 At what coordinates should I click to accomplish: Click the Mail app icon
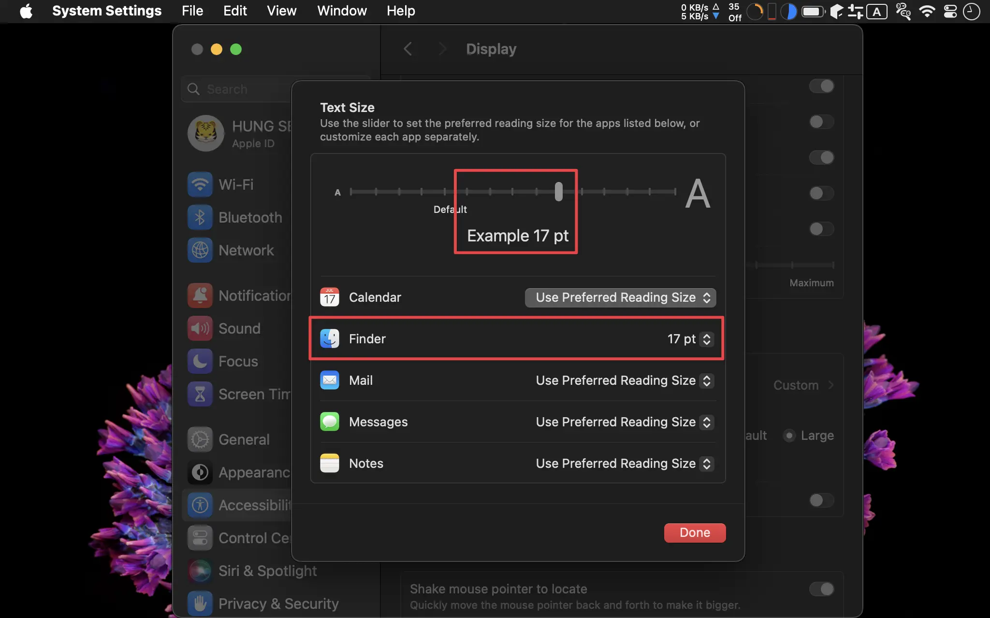[330, 380]
